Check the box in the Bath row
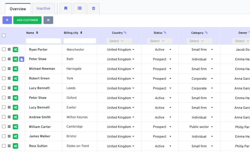Image resolution: width=250 pixels, height=152 pixels. point(4,59)
